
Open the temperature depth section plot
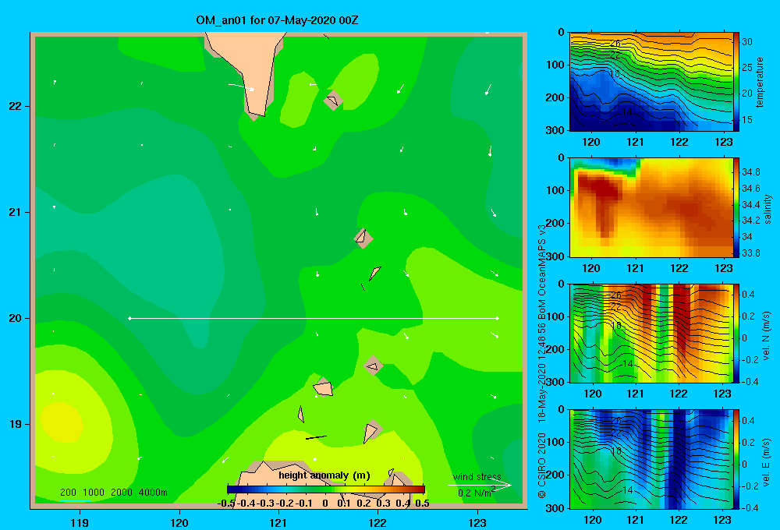651,82
